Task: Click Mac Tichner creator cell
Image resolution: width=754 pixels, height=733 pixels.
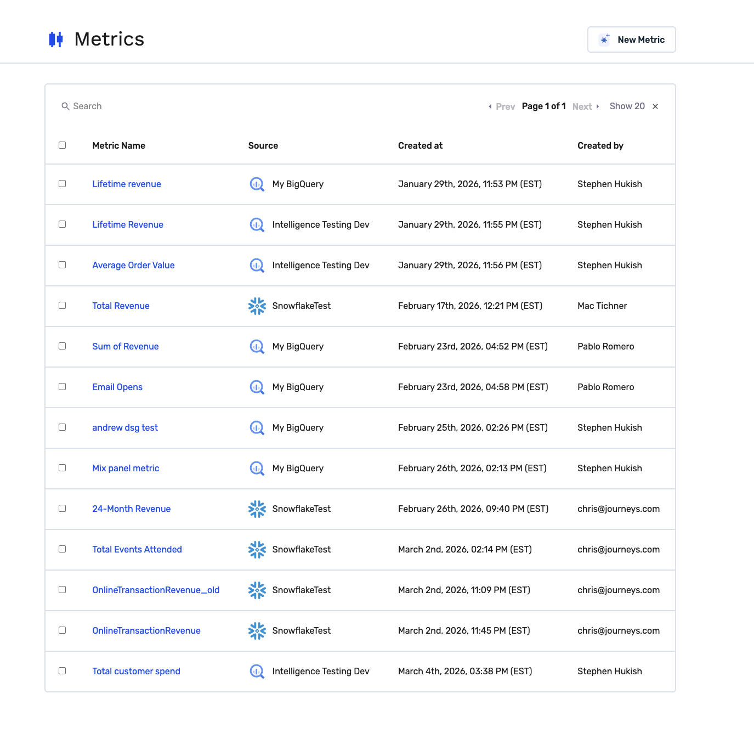Action: point(602,306)
